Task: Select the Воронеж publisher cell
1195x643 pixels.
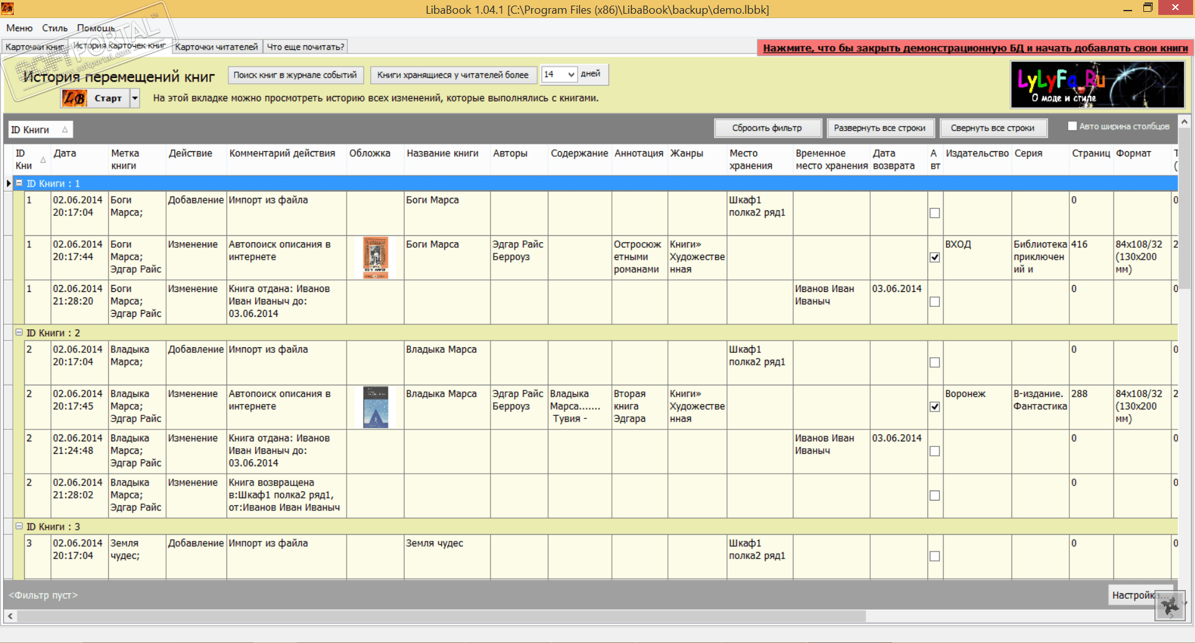Action: (977, 407)
